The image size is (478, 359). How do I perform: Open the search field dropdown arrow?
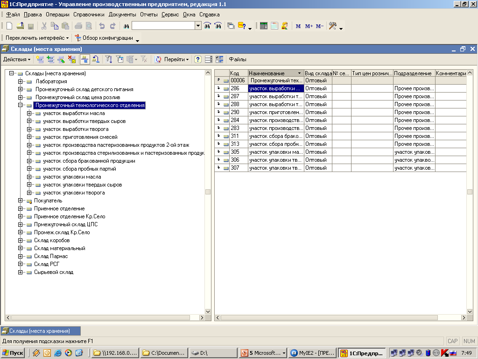[198, 26]
